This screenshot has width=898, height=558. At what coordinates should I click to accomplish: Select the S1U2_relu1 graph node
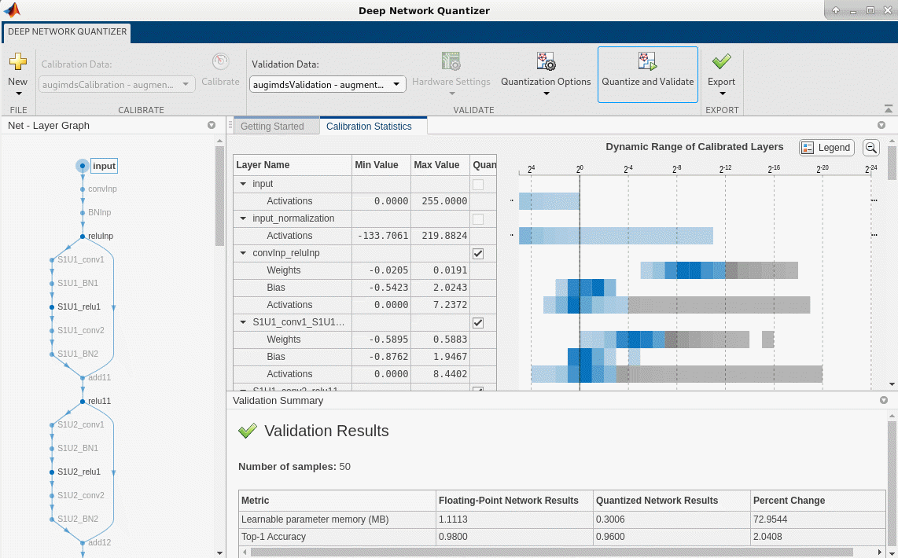pos(52,472)
